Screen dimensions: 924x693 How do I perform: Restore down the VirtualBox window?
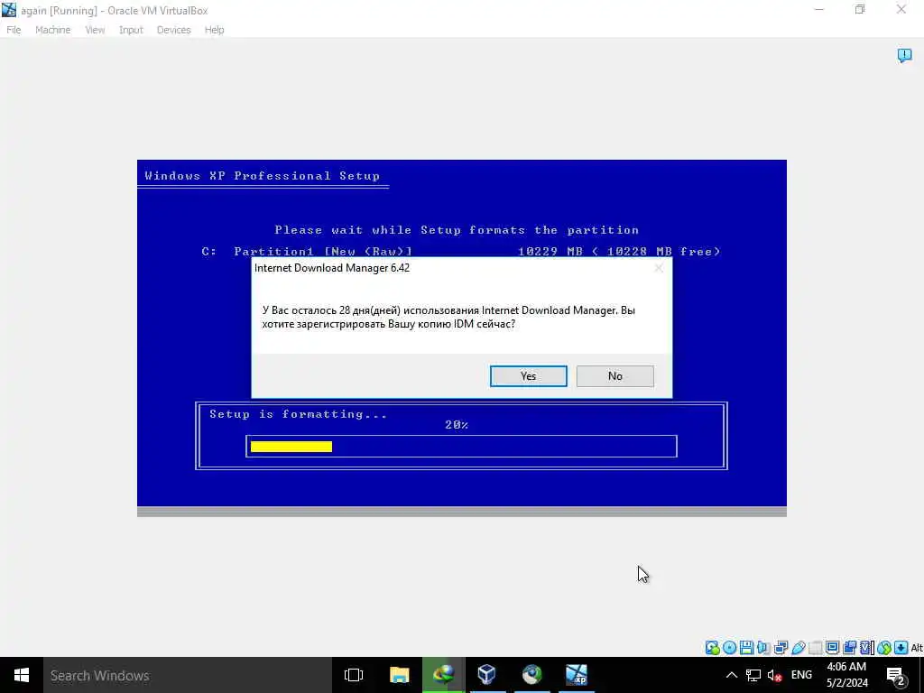(x=860, y=9)
